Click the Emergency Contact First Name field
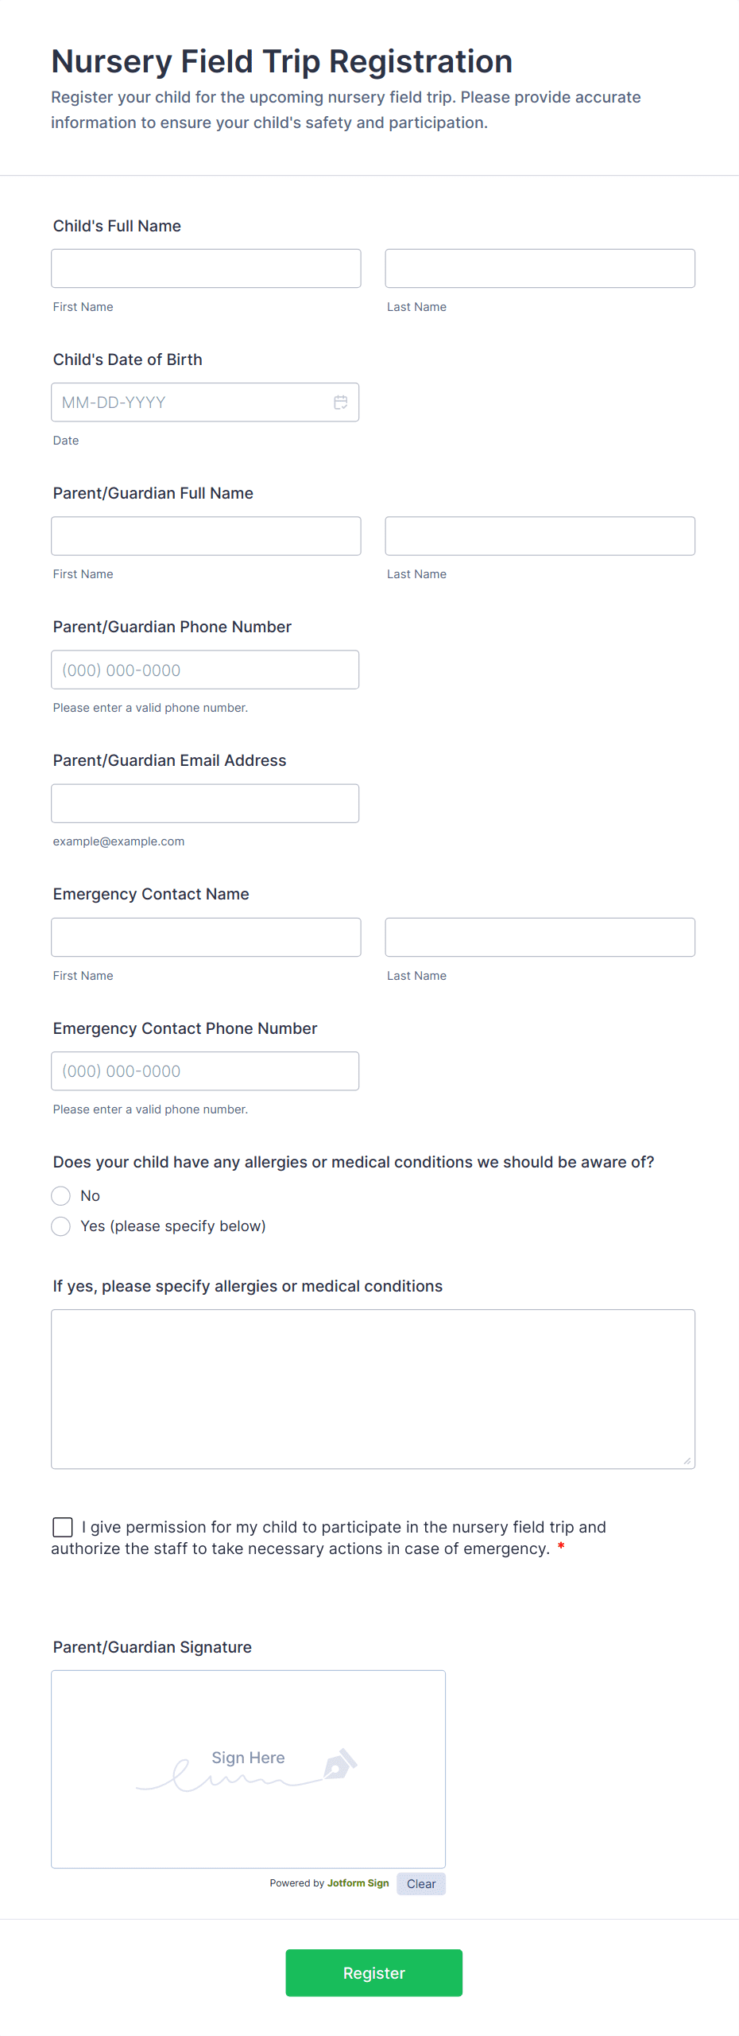The image size is (739, 2036). (x=206, y=937)
